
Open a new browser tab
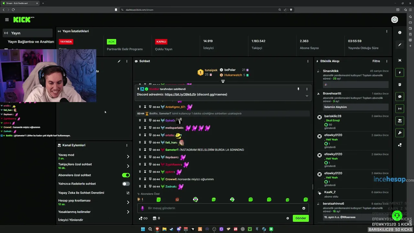[x=43, y=3]
